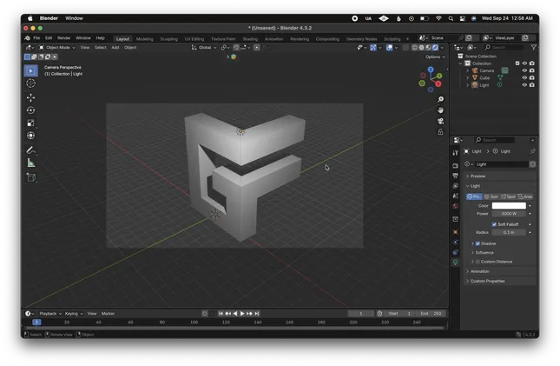Switch to the Shading workspace tab

[x=250, y=39]
